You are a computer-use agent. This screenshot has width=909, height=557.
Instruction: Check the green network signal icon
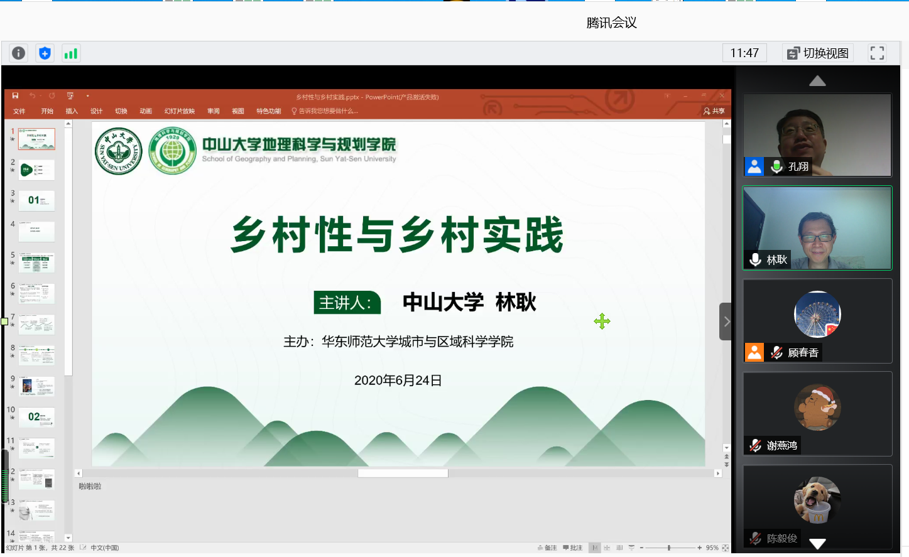point(71,53)
